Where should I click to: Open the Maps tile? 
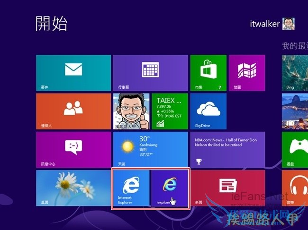tap(247, 73)
